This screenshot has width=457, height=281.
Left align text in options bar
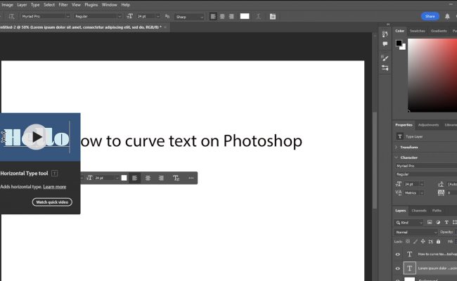213,16
